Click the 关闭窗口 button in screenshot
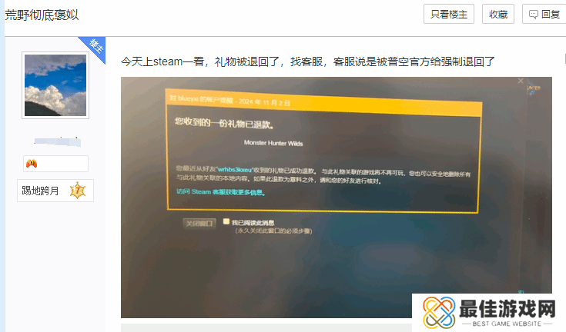This screenshot has height=332, width=566. [199, 223]
